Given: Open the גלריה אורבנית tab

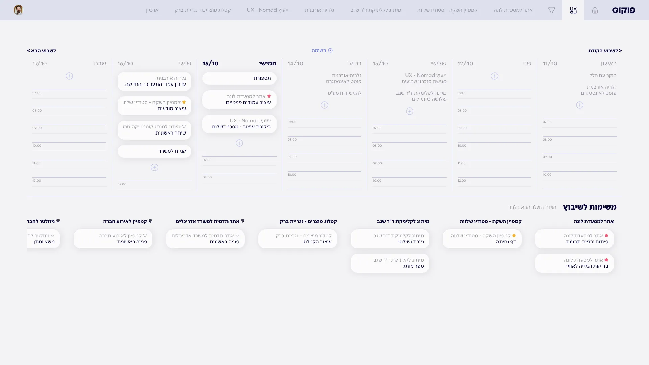Looking at the screenshot, I should pos(319,10).
